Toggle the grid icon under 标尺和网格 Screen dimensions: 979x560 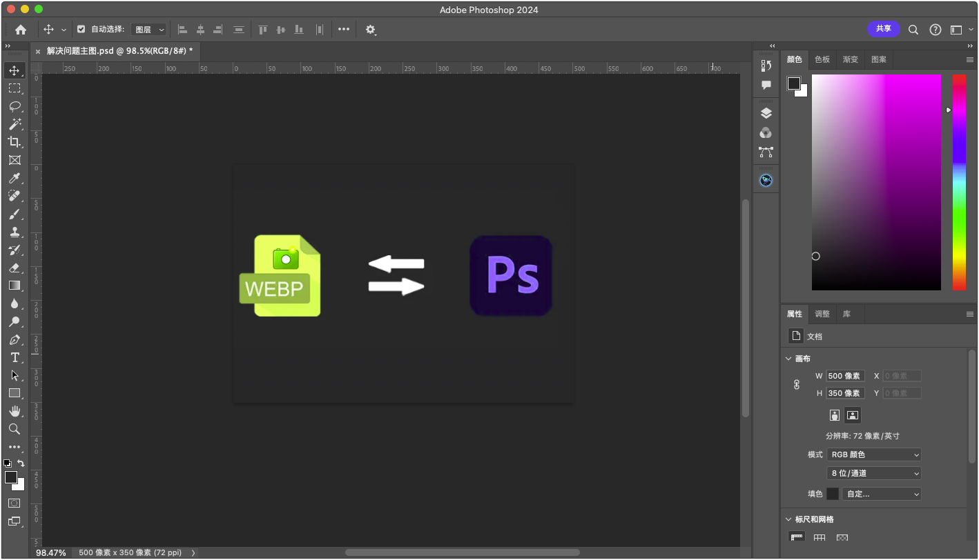[x=820, y=538]
